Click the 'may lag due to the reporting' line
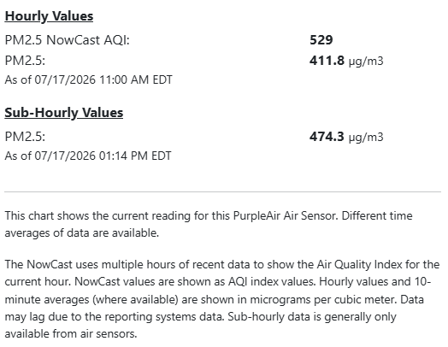This screenshot has height=347, width=448. (201, 317)
